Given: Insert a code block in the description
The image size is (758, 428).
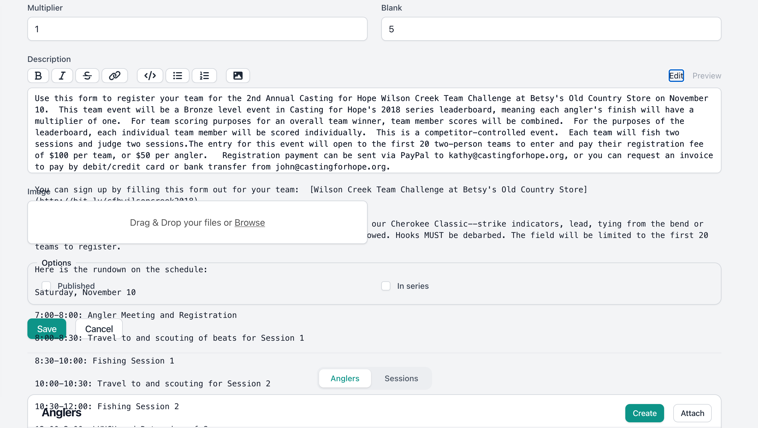Looking at the screenshot, I should 150,76.
